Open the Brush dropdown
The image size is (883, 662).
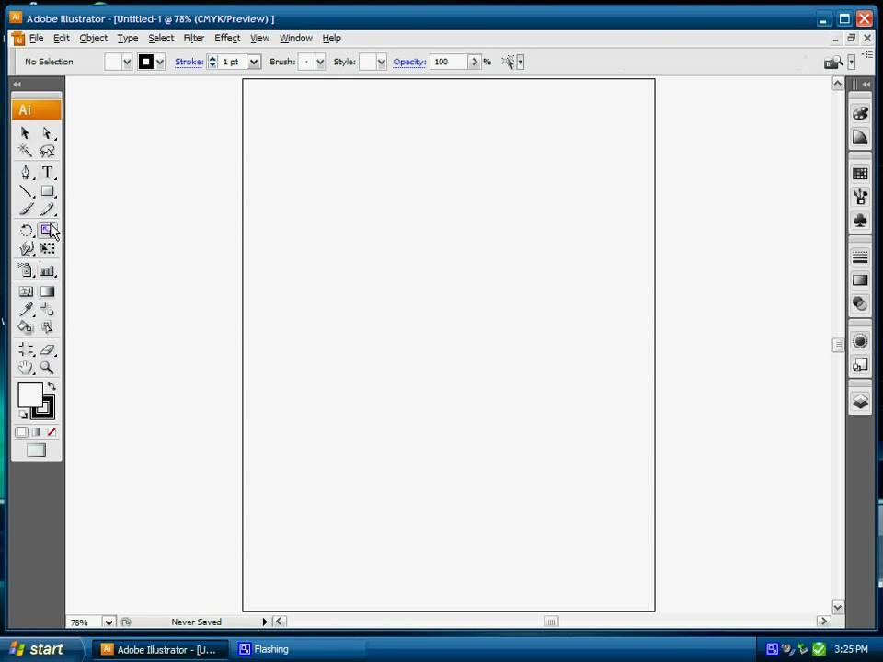320,62
